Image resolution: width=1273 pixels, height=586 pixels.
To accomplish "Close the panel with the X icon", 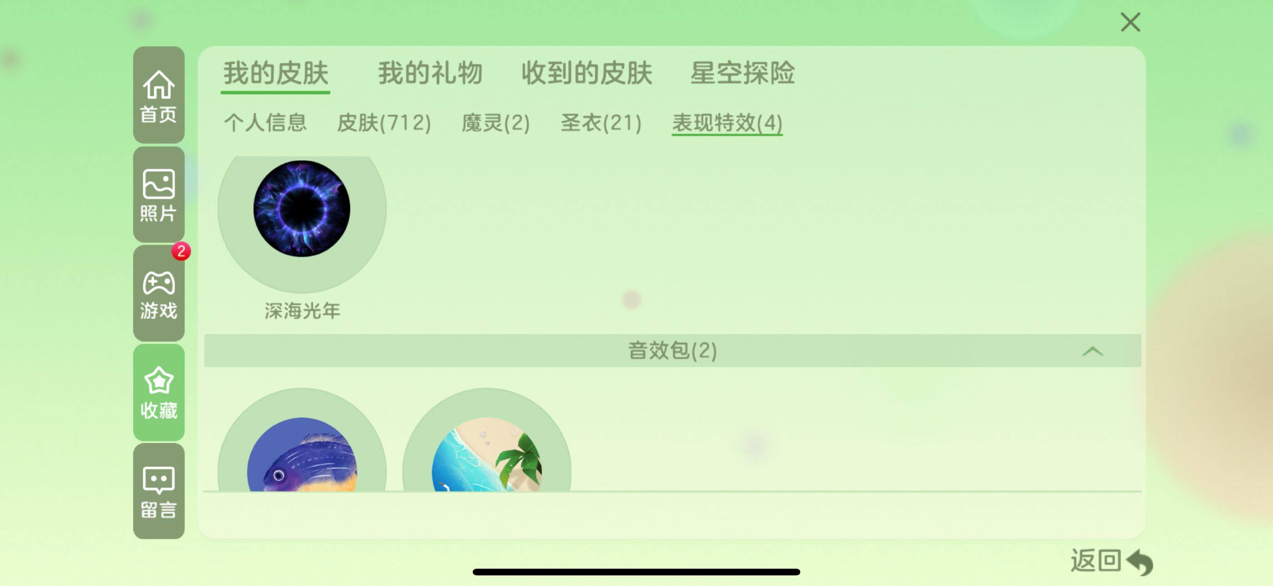I will [x=1130, y=22].
